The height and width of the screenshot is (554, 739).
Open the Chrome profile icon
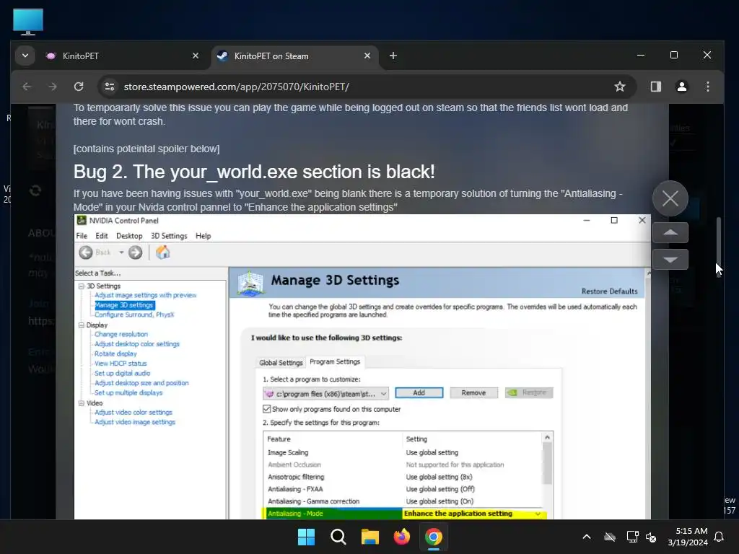(x=681, y=87)
